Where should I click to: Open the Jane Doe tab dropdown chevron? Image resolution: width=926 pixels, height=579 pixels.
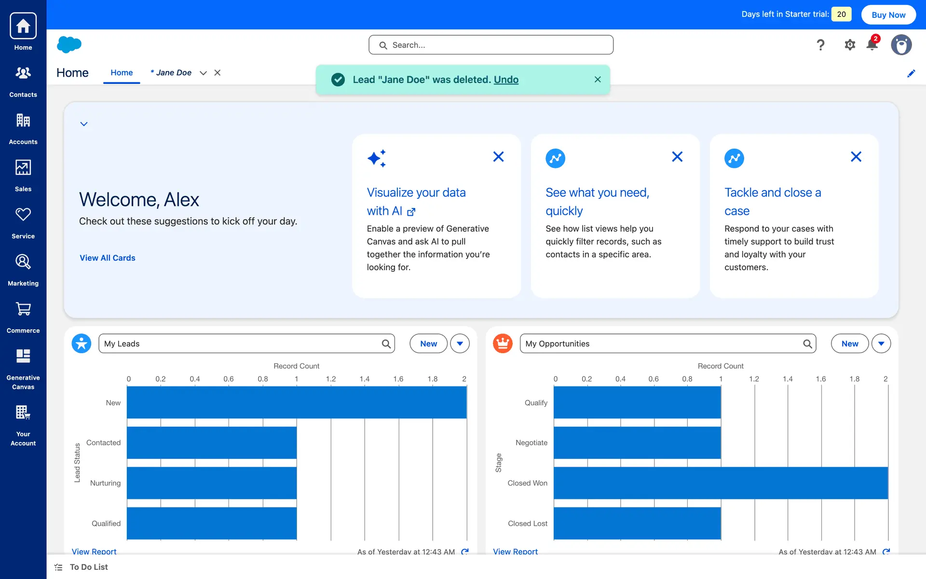click(203, 73)
